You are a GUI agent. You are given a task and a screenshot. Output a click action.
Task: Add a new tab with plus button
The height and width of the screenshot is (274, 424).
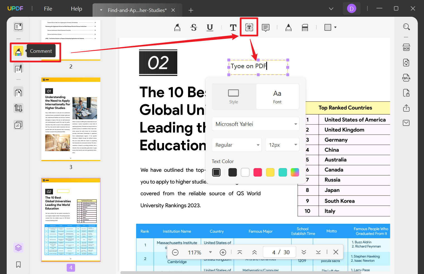pyautogui.click(x=191, y=10)
